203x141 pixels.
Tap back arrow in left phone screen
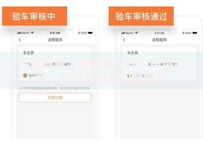tap(19, 40)
